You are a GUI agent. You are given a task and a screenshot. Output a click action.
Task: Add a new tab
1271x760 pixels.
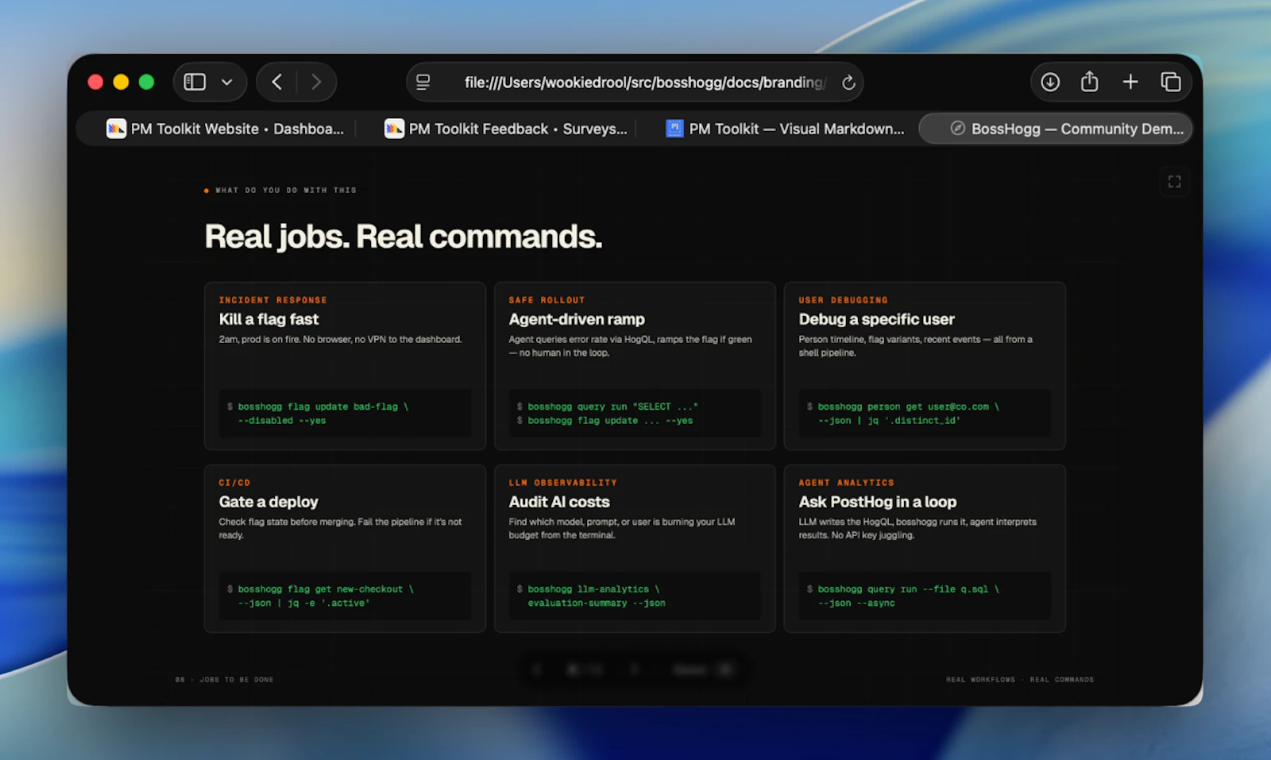pyautogui.click(x=1130, y=82)
